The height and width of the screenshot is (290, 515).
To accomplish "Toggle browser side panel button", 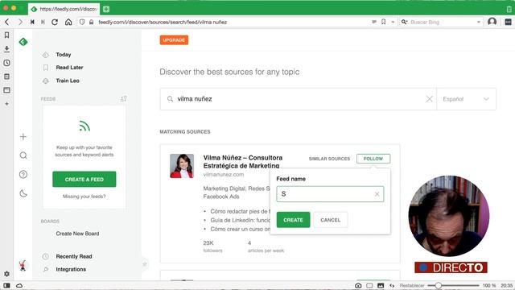I will click(6, 285).
